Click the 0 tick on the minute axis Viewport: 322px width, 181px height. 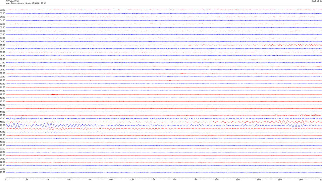point(6,180)
